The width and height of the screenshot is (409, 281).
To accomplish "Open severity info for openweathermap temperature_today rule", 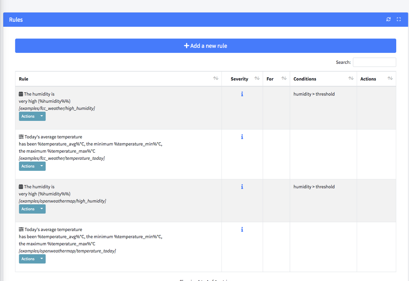I will click(242, 229).
